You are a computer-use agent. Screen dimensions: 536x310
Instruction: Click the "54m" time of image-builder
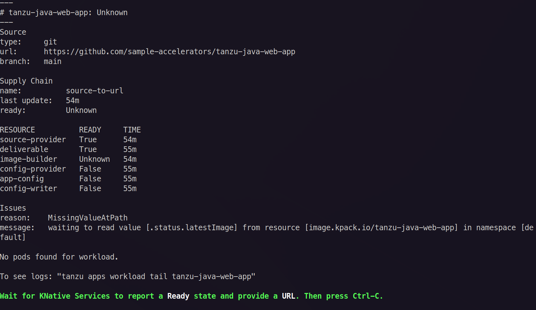click(x=130, y=159)
